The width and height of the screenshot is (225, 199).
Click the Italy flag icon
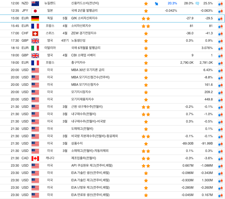coord(35,48)
